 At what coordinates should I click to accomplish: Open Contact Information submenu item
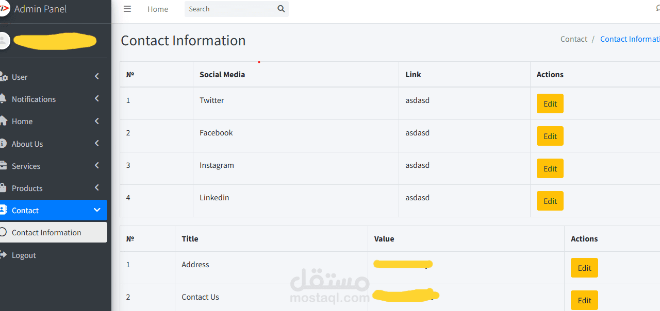[46, 233]
